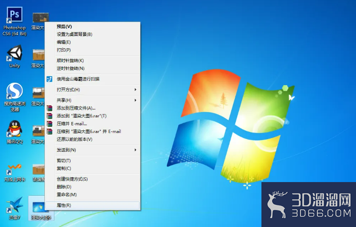
Task: Choose 创建快捷方式(S) in the menu
Action: click(x=93, y=179)
